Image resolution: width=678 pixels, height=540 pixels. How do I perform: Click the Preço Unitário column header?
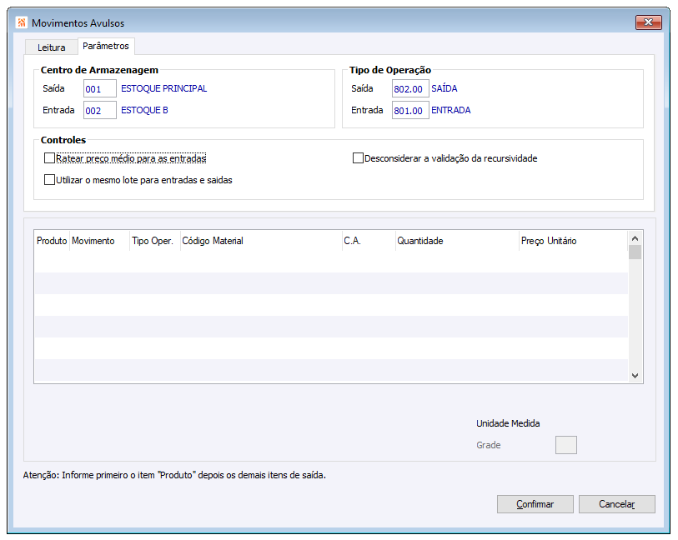click(x=574, y=241)
